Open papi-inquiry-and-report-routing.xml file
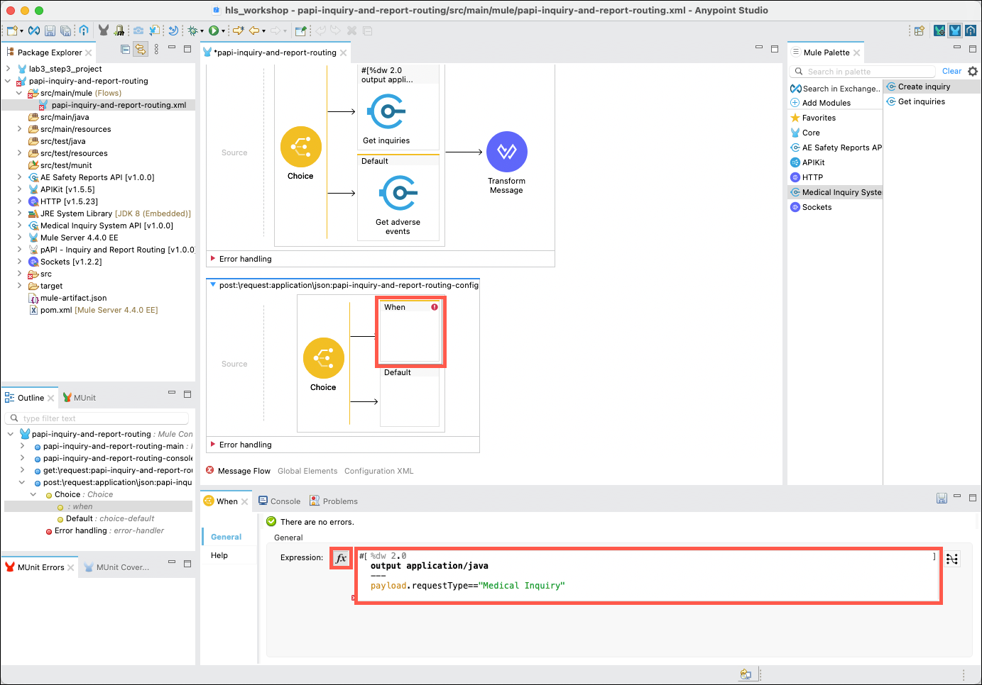Image resolution: width=982 pixels, height=685 pixels. (x=119, y=105)
